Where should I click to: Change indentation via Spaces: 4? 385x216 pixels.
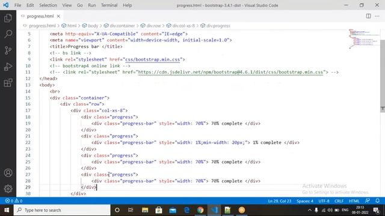[x=305, y=201]
